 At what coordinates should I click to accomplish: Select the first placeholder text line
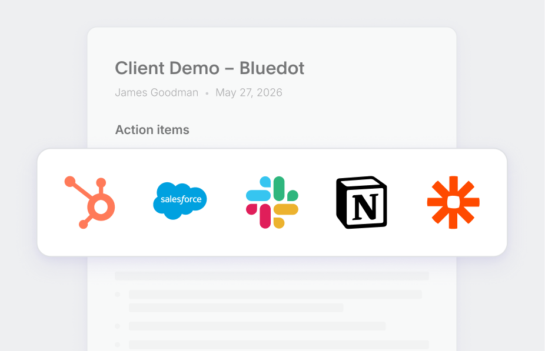point(271,275)
